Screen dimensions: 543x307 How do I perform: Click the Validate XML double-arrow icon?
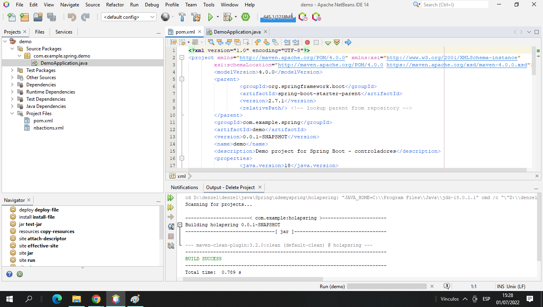[337, 42]
